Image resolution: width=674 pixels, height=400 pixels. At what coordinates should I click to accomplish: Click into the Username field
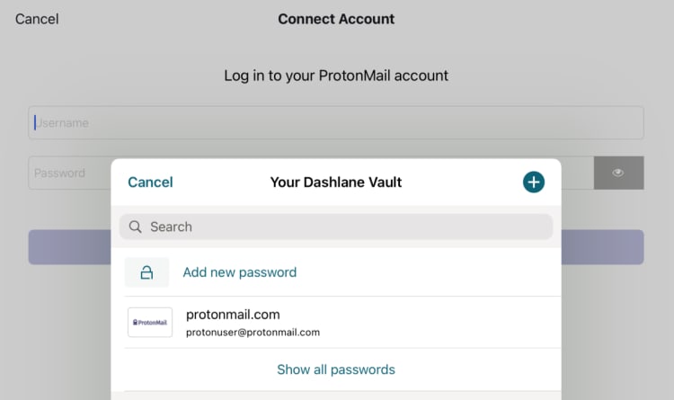pyautogui.click(x=336, y=123)
